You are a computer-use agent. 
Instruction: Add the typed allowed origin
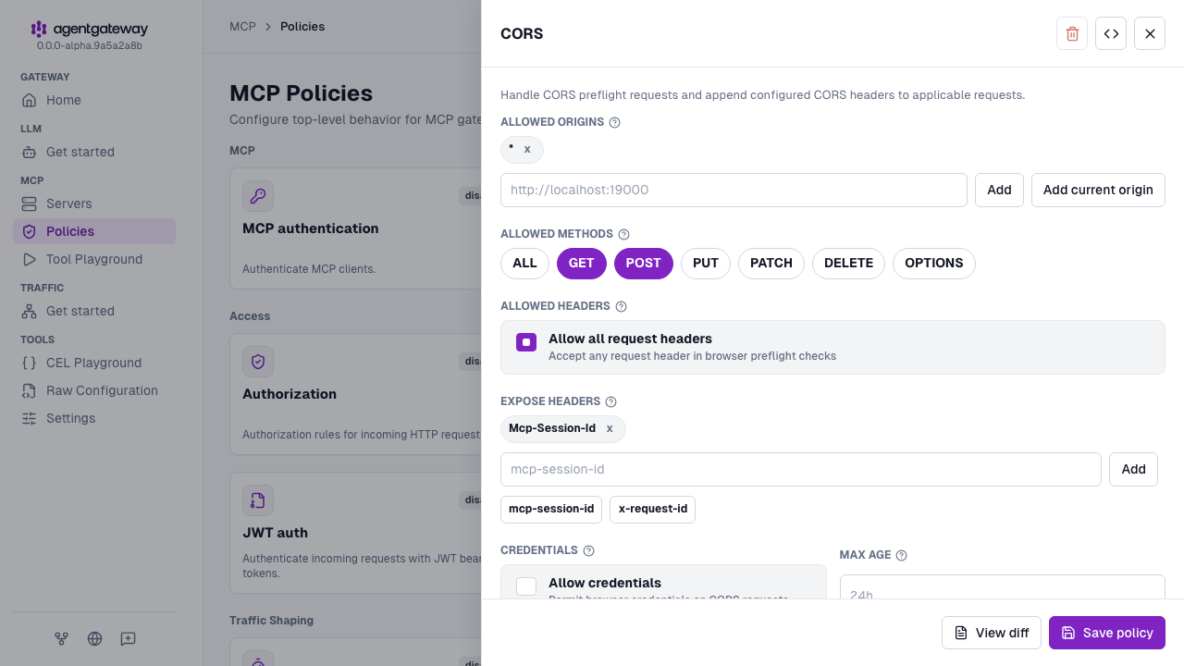point(999,190)
